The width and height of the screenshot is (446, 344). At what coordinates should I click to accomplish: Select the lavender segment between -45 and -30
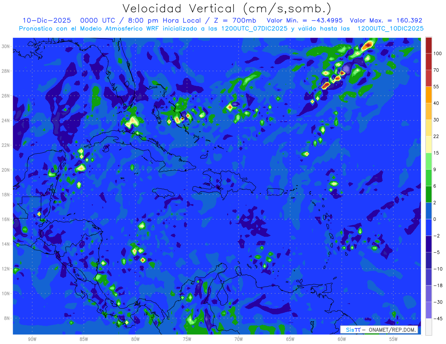[429, 310]
